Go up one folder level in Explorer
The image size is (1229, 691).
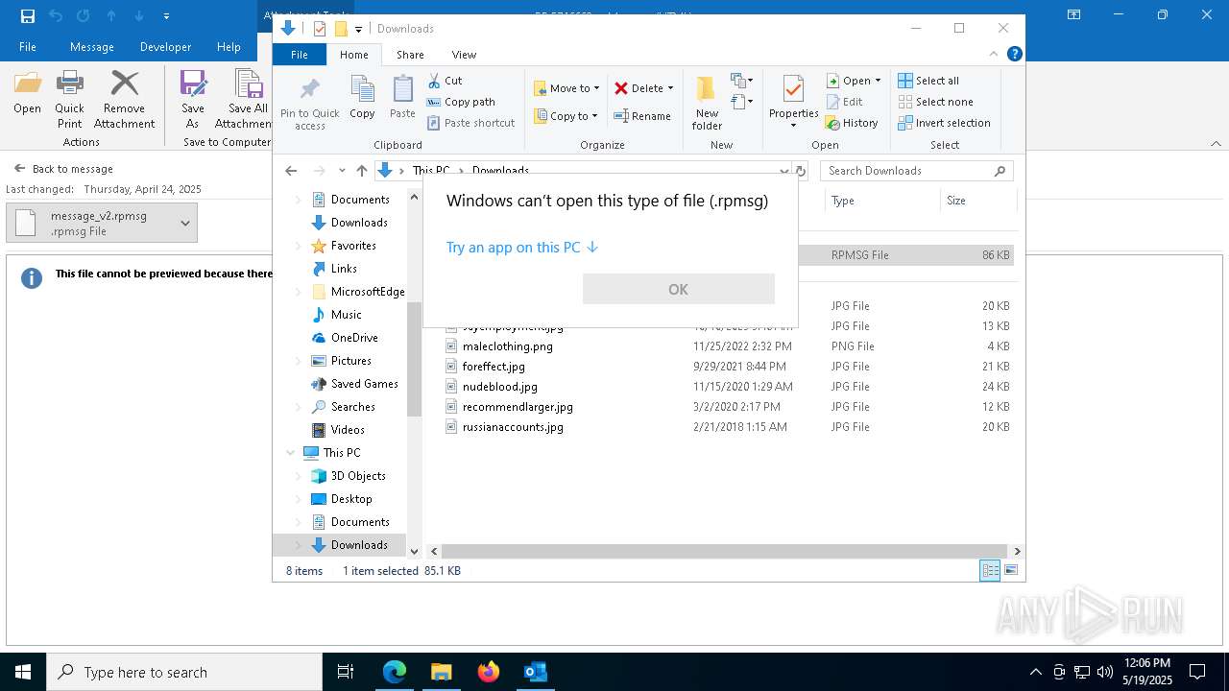361,171
